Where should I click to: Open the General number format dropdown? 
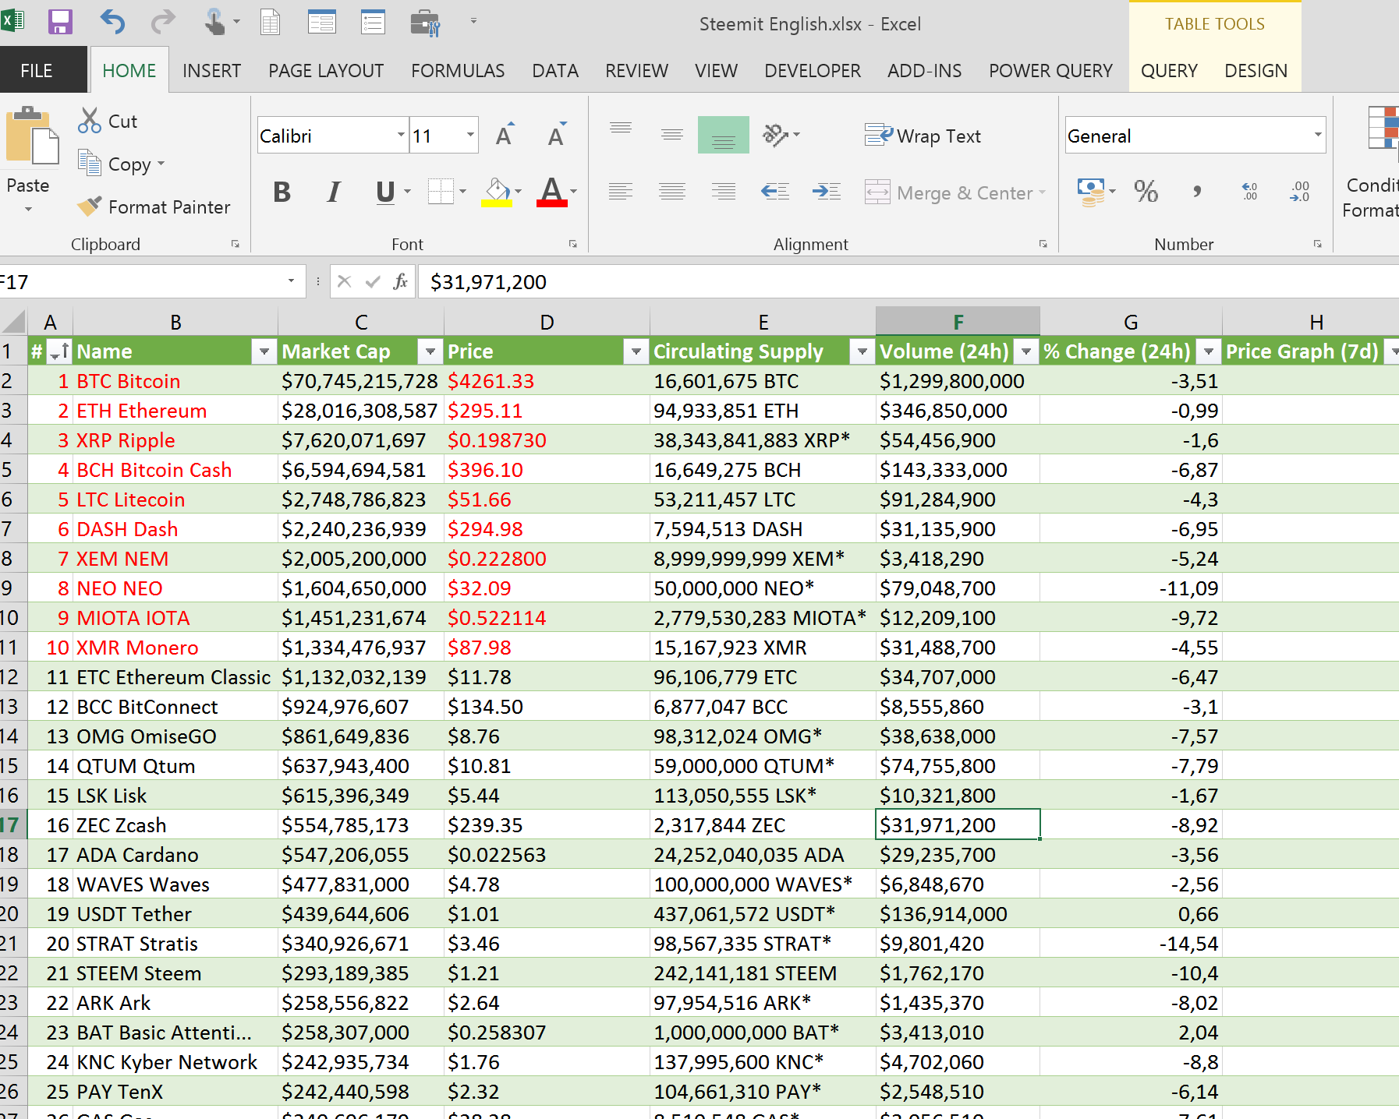tap(1317, 135)
